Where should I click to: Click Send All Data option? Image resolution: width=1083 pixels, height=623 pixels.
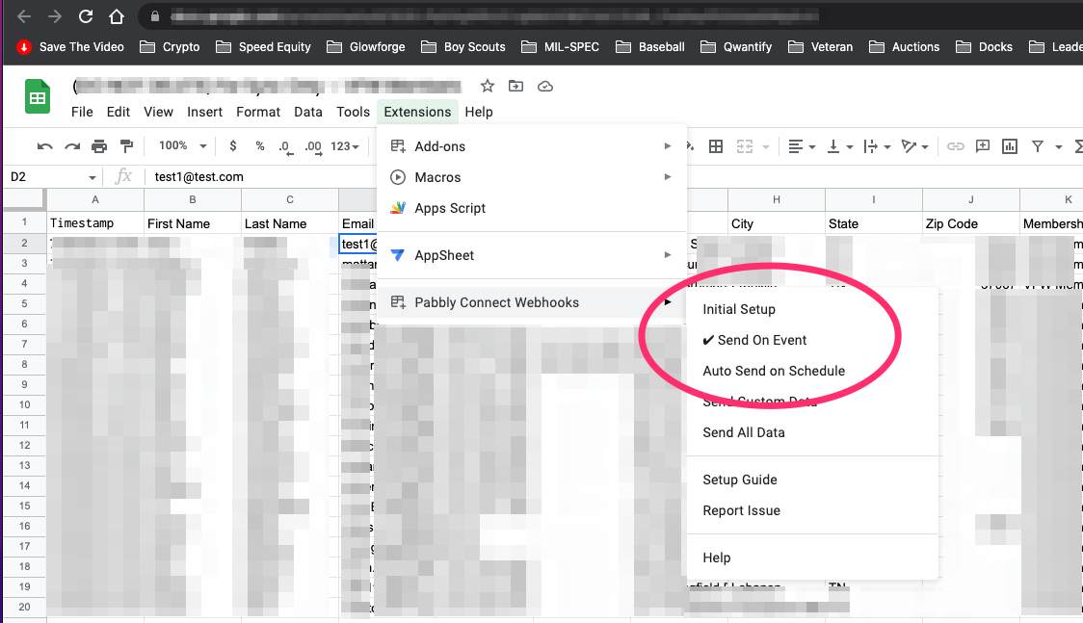click(x=812, y=432)
